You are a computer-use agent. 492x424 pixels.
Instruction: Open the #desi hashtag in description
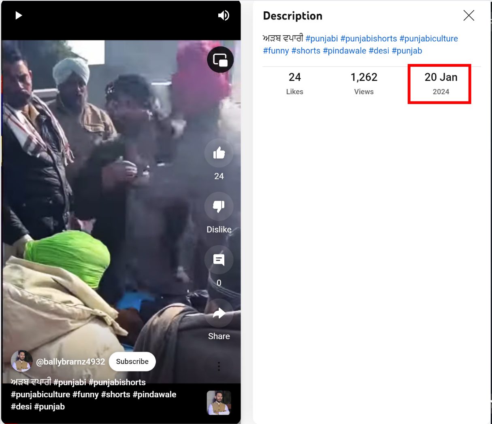379,51
